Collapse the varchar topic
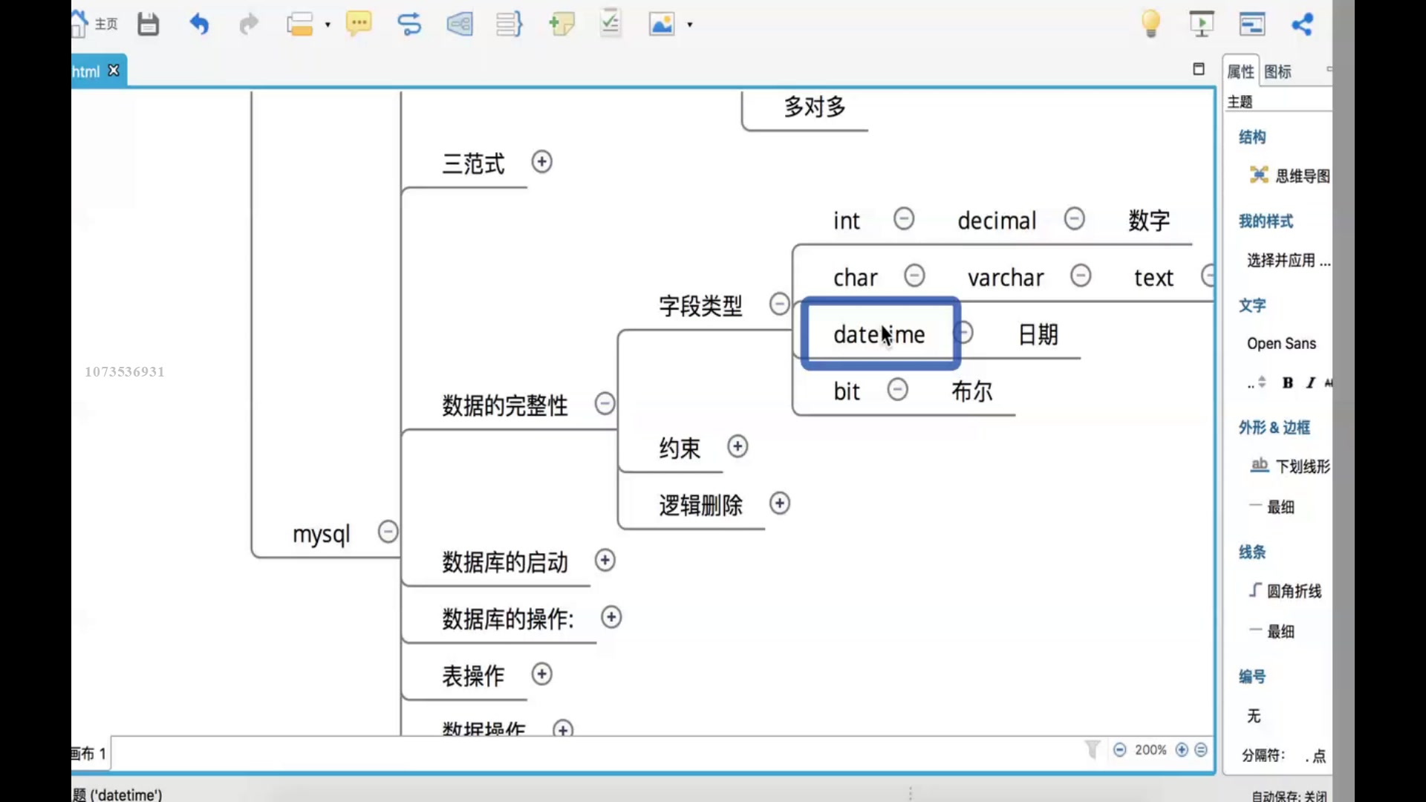 coord(1081,276)
